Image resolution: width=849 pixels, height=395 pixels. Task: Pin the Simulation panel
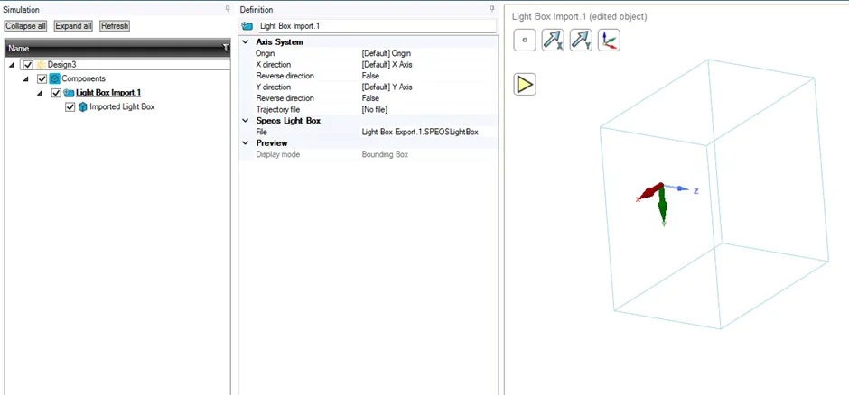(228, 9)
